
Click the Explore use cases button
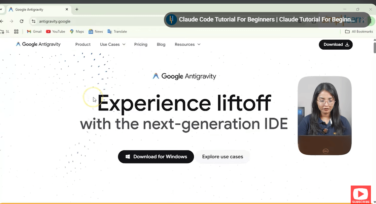[x=223, y=157]
